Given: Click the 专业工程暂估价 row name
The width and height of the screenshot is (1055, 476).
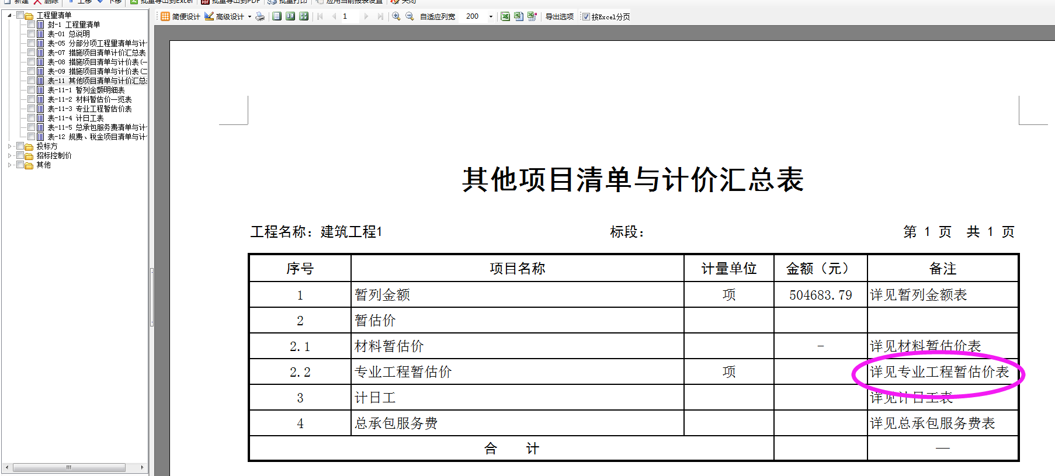Looking at the screenshot, I should [x=403, y=372].
